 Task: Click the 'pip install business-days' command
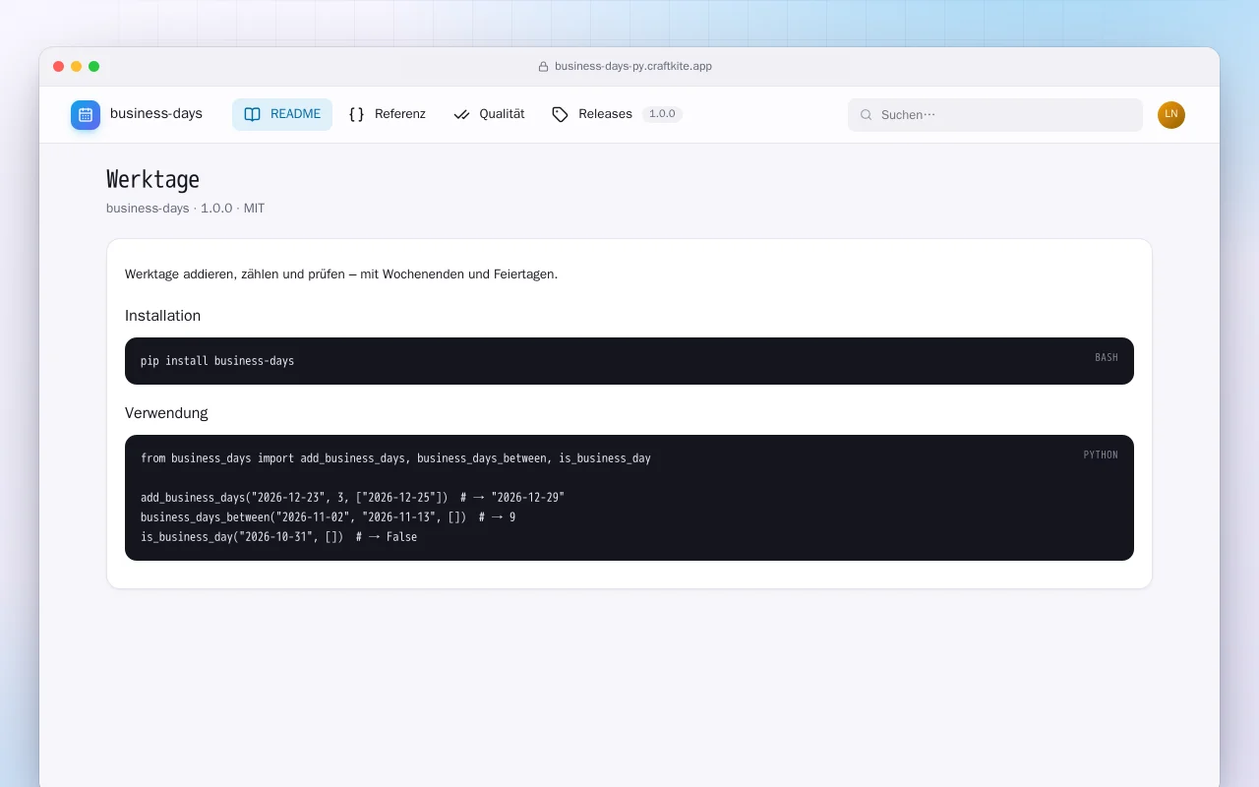(217, 361)
